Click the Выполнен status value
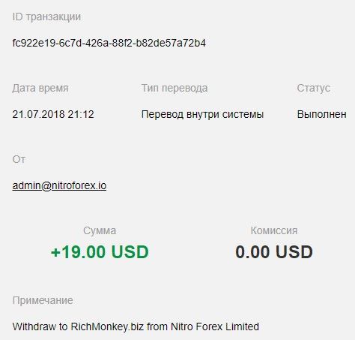Image resolution: width=355 pixels, height=340 pixels. point(322,114)
